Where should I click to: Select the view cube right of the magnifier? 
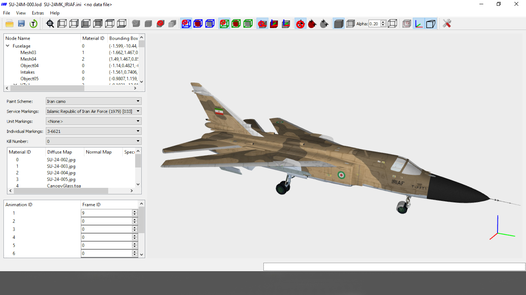[62, 23]
